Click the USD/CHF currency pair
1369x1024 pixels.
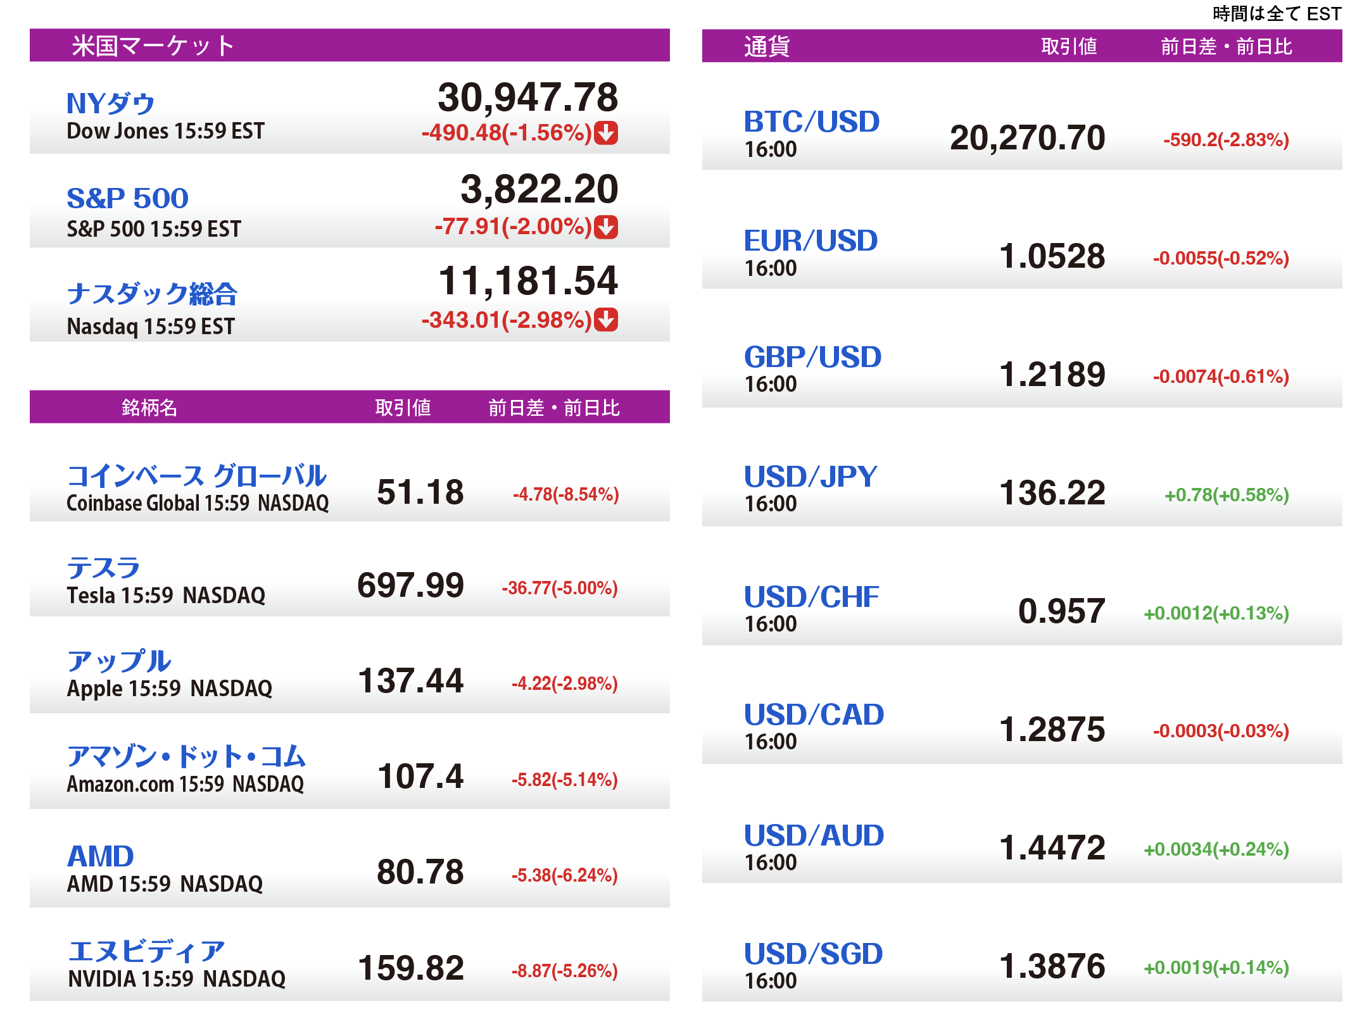coord(811,597)
